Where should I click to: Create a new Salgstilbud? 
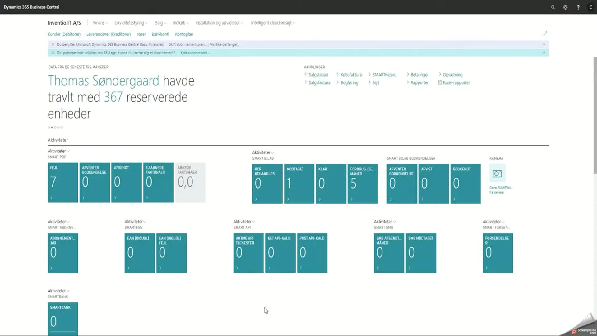pyautogui.click(x=316, y=75)
